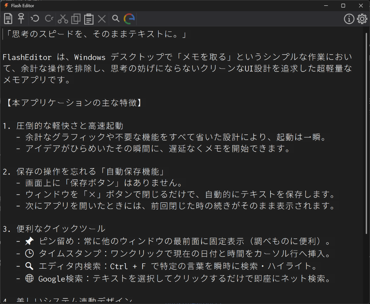Click line '2. 保存の操作を忘れる「自動保存機能」'
The width and height of the screenshot is (370, 304).
84,171
